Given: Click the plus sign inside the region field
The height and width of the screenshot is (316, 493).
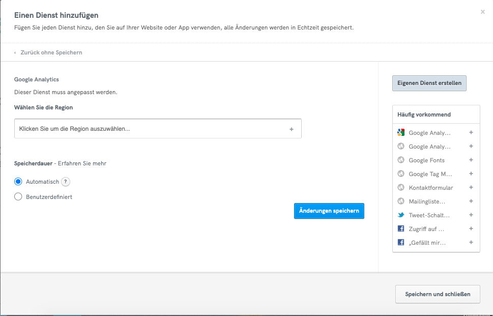Looking at the screenshot, I should 292,129.
